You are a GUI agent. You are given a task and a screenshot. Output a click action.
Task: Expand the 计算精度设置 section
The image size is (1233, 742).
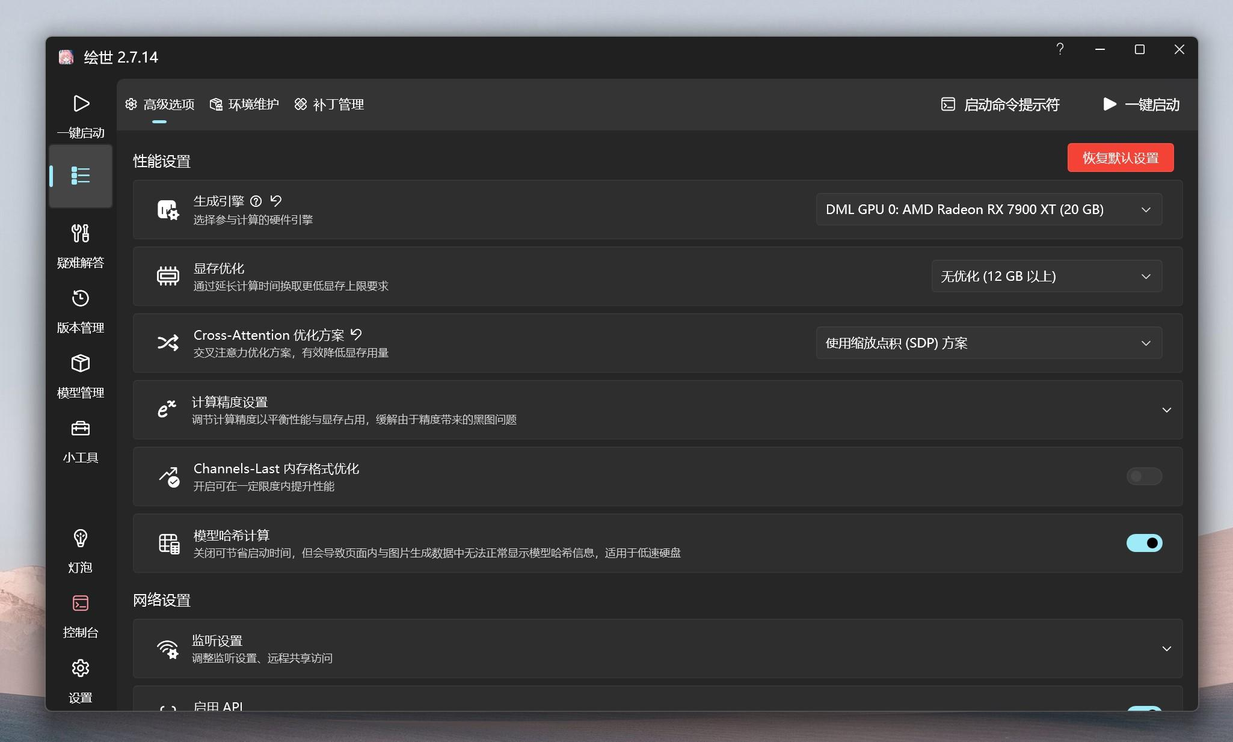1166,409
